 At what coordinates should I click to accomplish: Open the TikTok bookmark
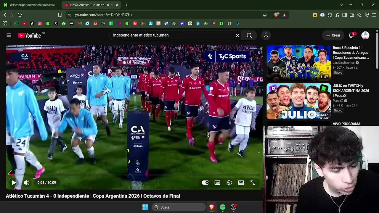click(x=32, y=24)
